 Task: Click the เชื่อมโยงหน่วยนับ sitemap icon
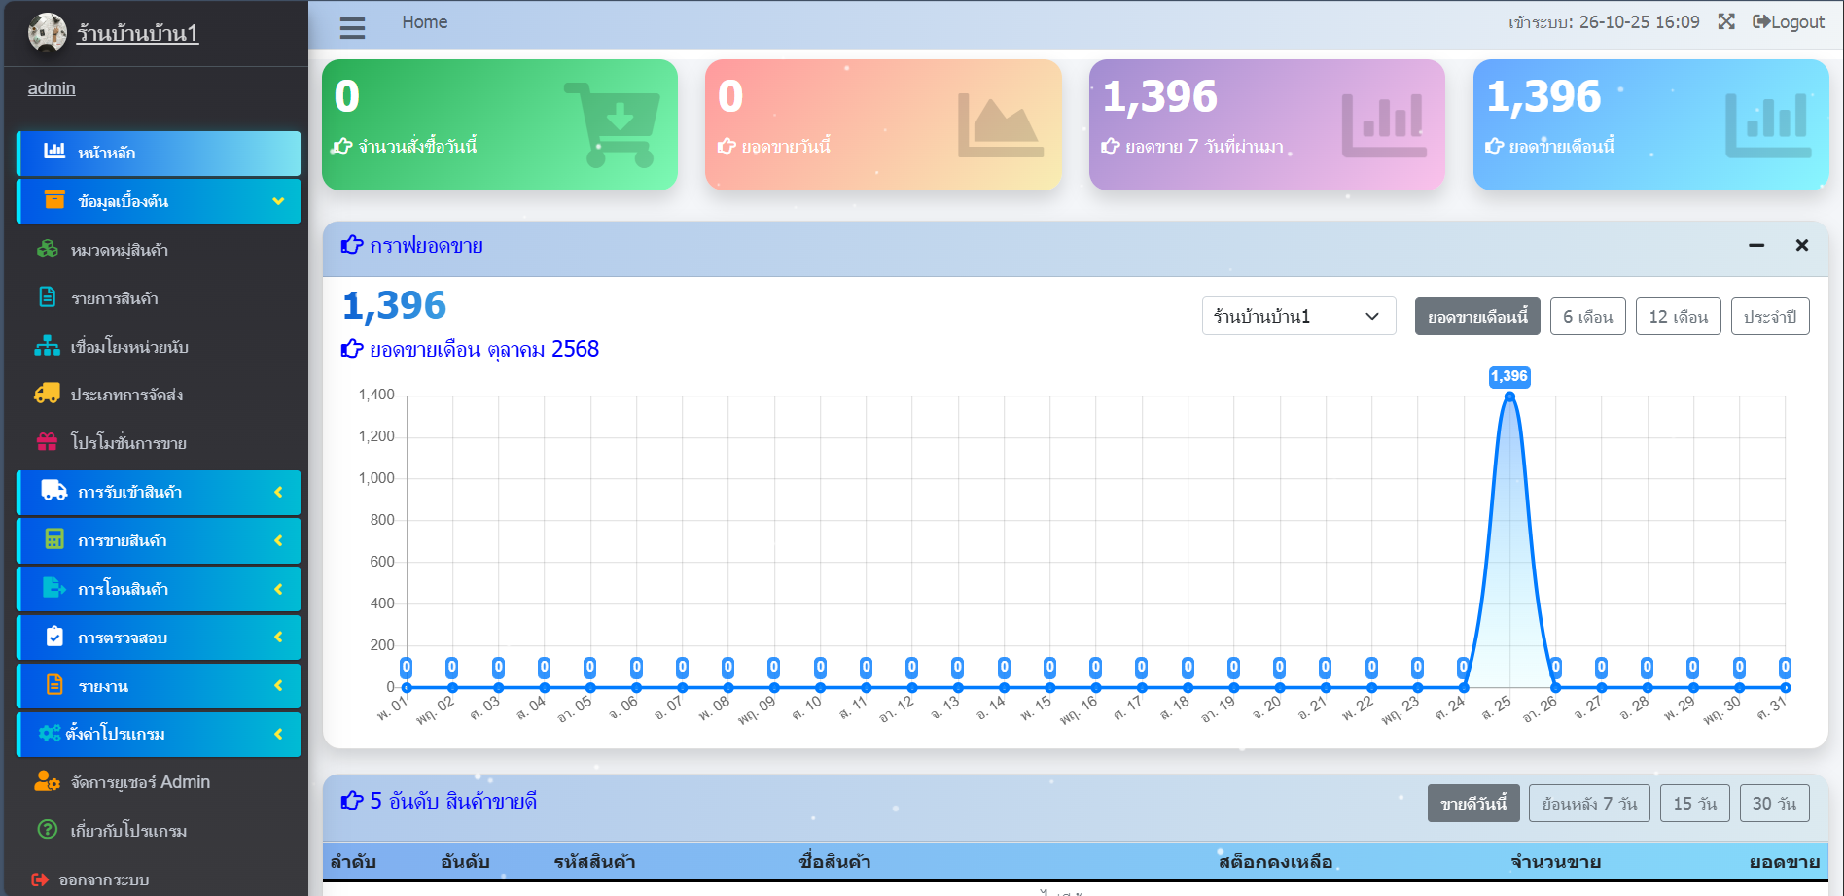click(47, 346)
